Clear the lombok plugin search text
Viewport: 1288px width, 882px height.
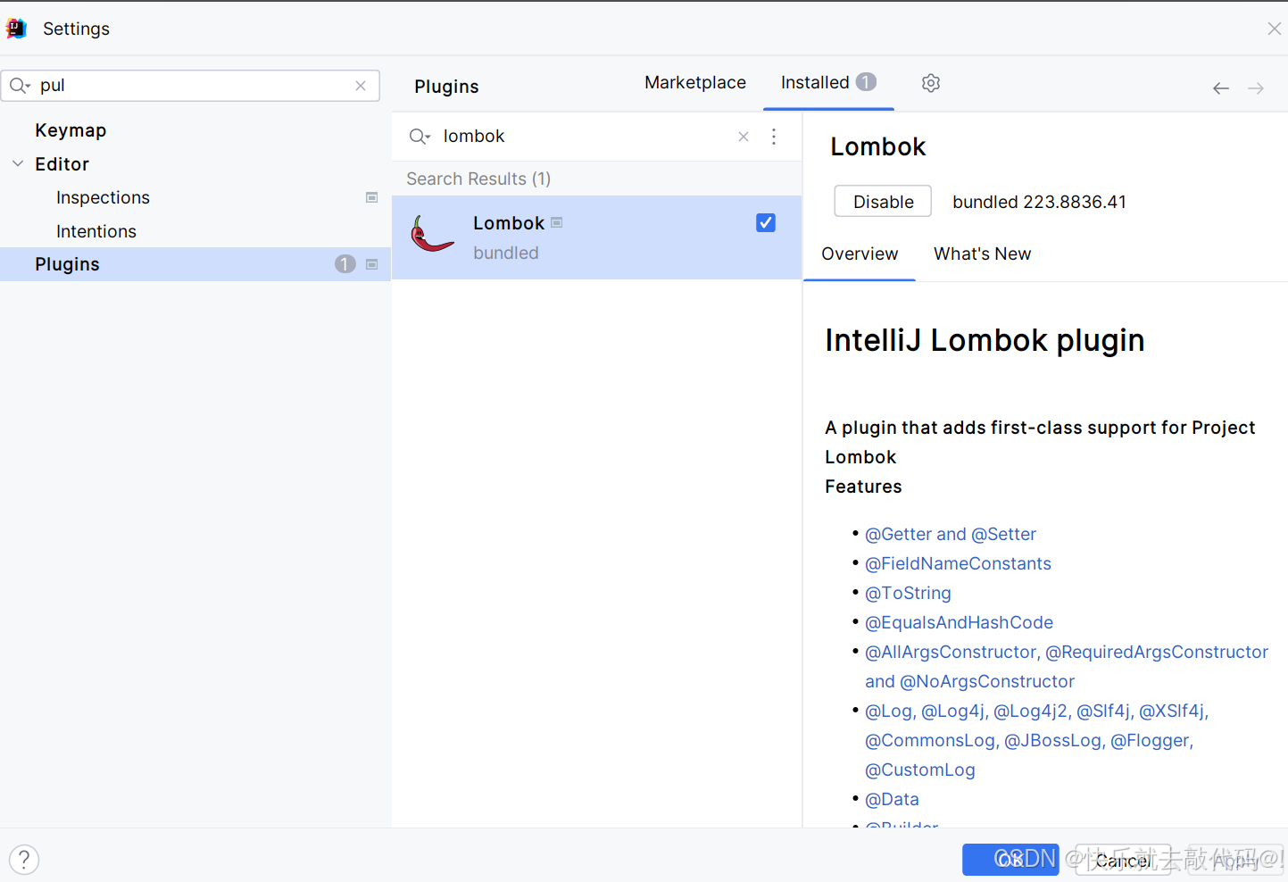click(744, 137)
